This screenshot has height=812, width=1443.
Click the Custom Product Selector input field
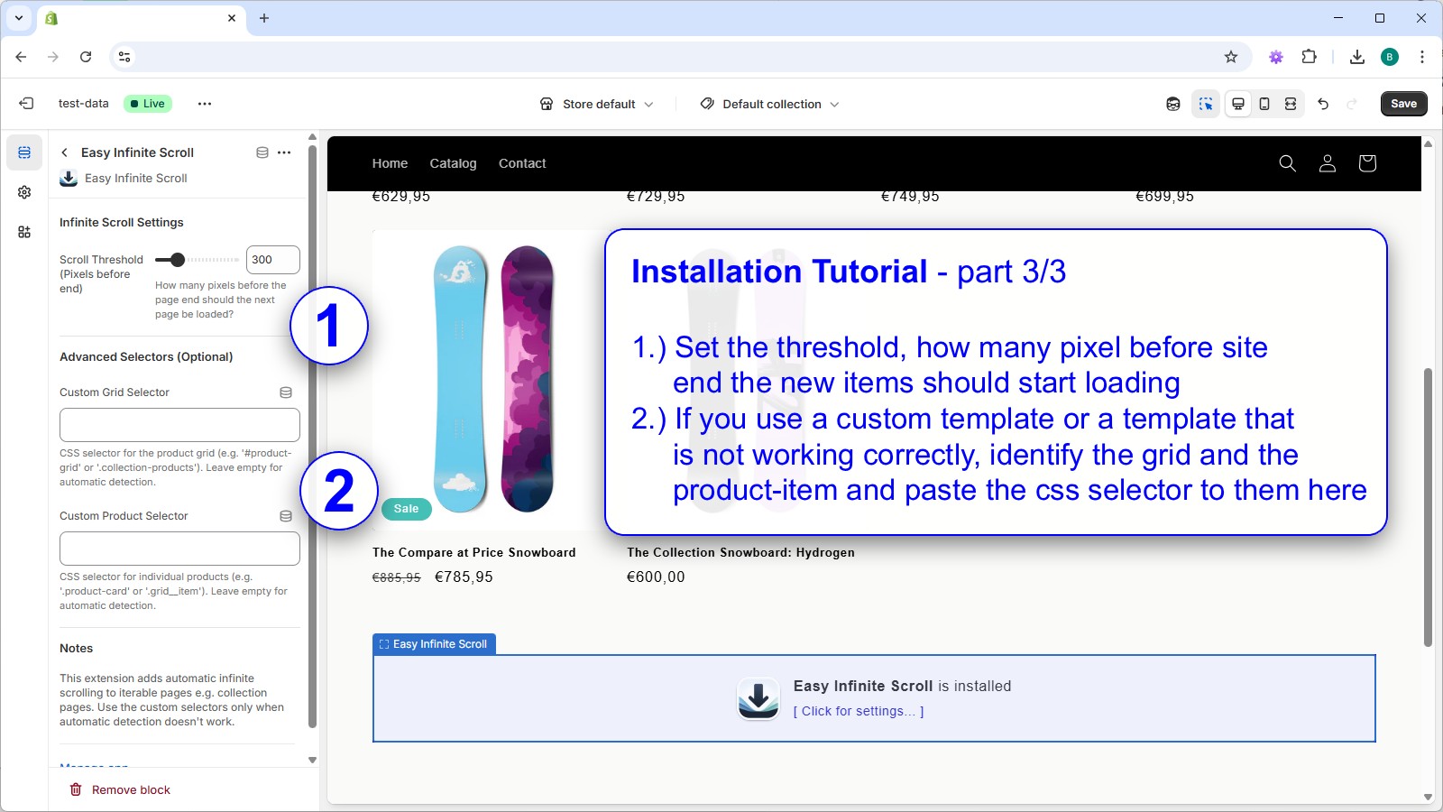tap(179, 548)
